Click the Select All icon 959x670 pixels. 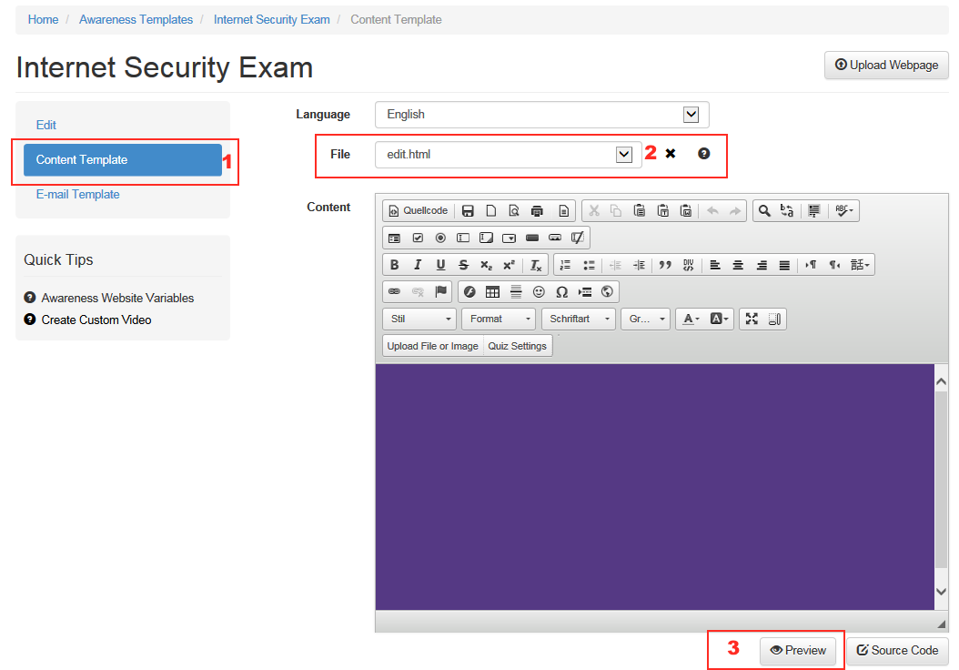tap(814, 210)
